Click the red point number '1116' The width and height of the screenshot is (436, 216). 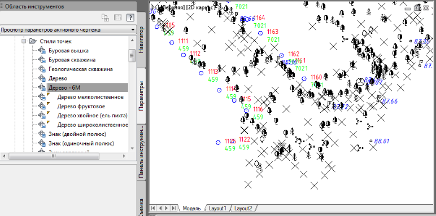coord(258,109)
